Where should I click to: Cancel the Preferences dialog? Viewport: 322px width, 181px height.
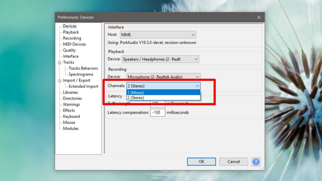click(233, 161)
